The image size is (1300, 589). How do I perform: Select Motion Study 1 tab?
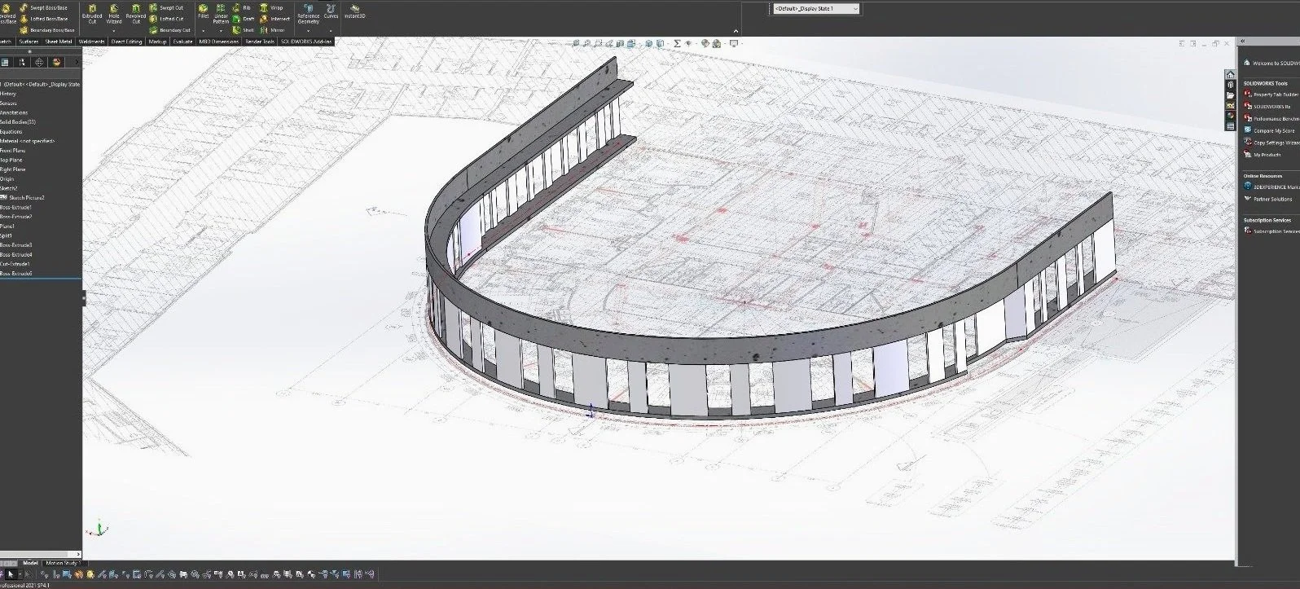(x=63, y=563)
